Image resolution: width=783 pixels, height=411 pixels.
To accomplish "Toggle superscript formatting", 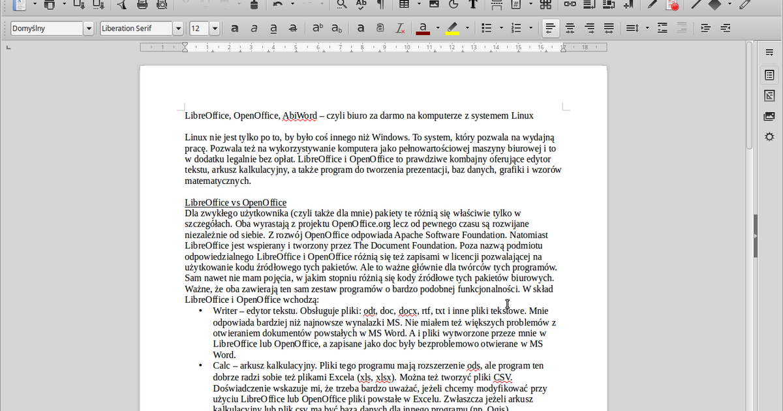I will coord(318,29).
